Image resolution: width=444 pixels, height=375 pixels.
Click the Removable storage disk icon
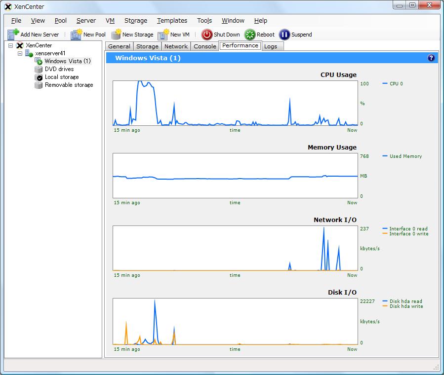tap(39, 85)
